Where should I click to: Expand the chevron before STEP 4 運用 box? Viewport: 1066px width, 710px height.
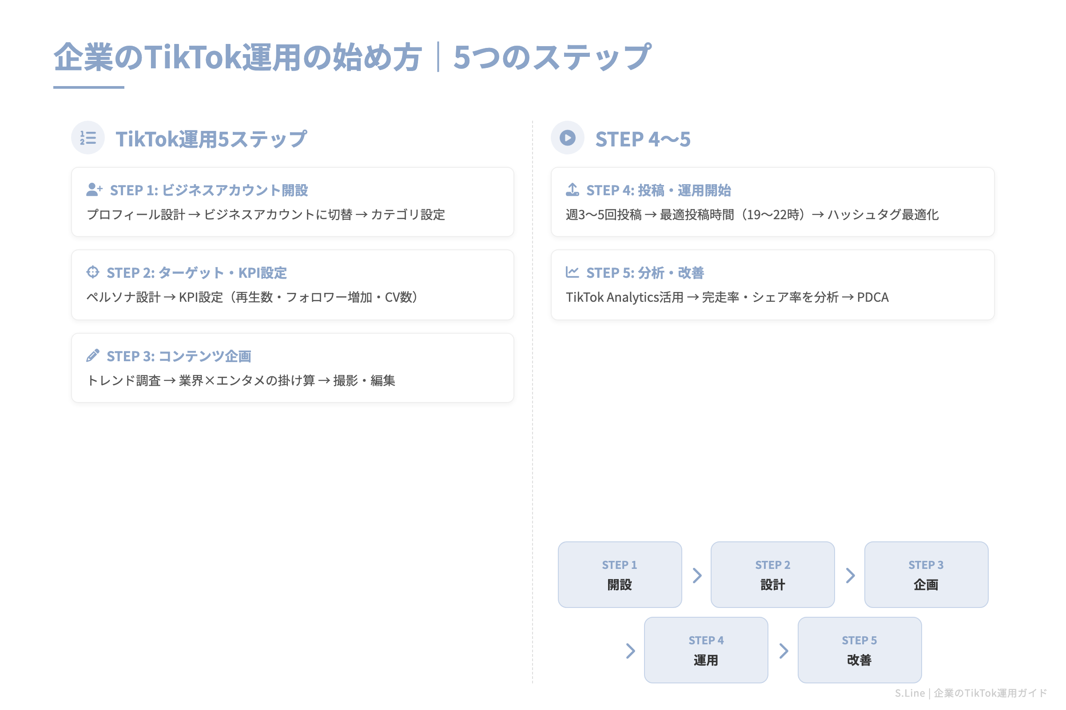tap(630, 650)
